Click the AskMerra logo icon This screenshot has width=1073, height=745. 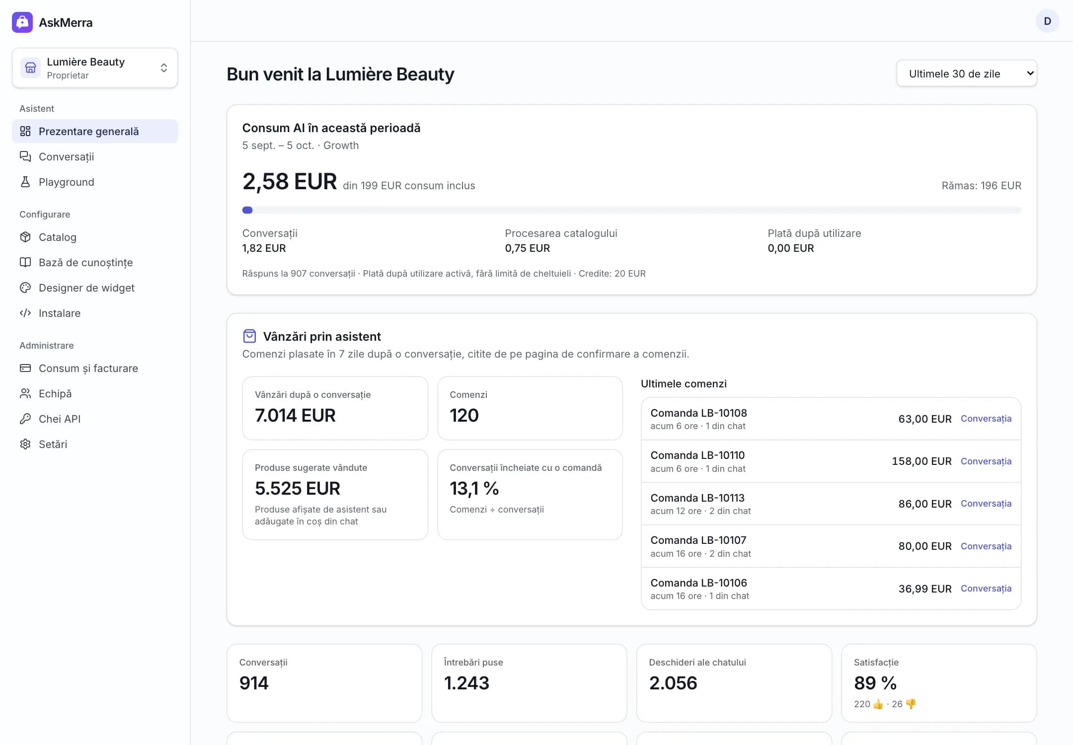(x=22, y=22)
